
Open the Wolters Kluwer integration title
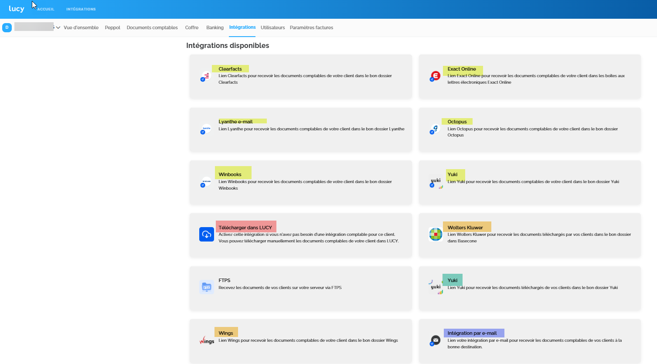click(x=465, y=228)
